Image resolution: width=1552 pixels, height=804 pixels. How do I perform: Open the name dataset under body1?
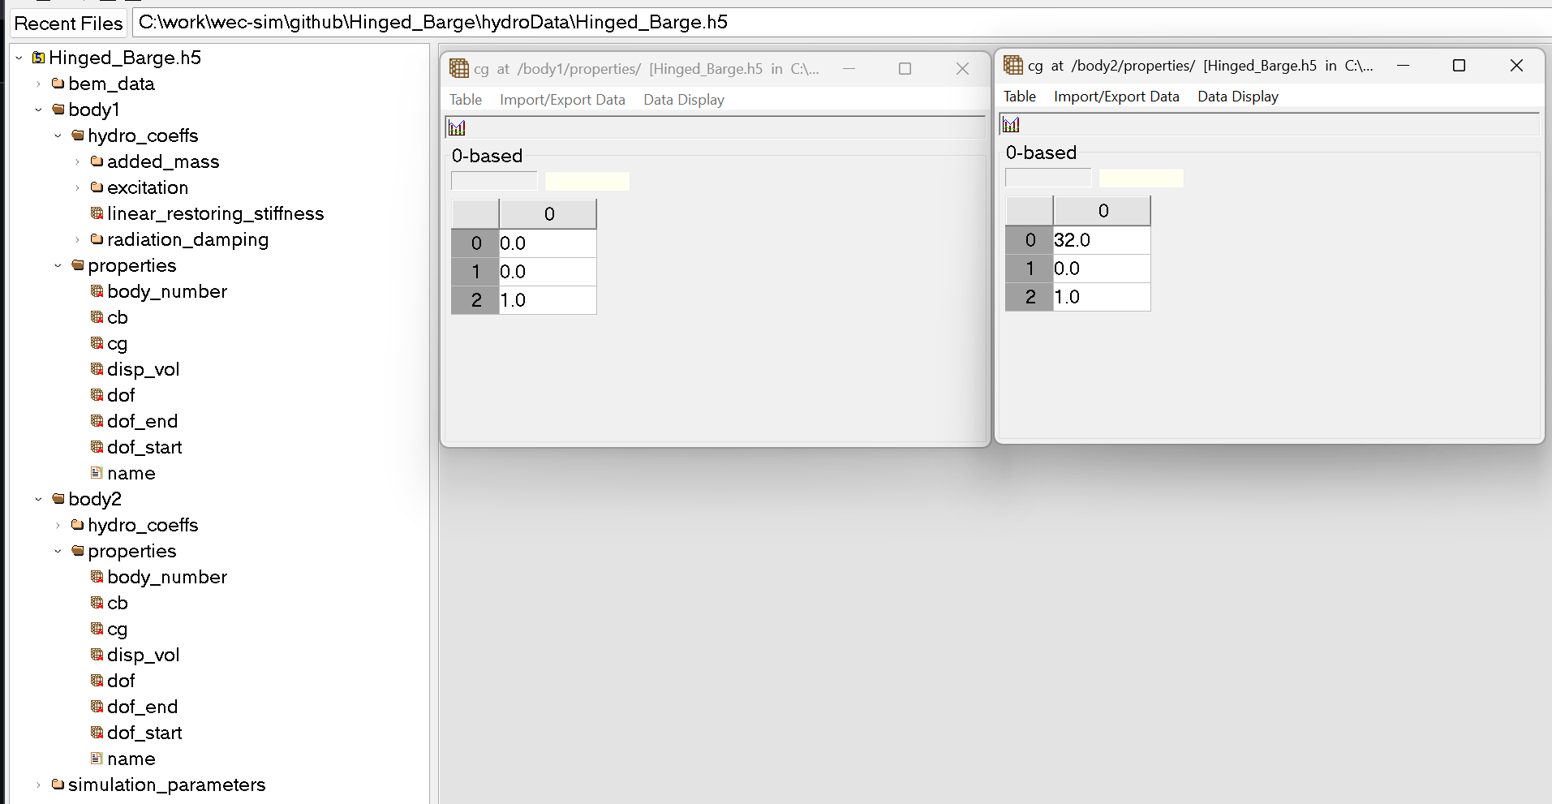pos(131,473)
